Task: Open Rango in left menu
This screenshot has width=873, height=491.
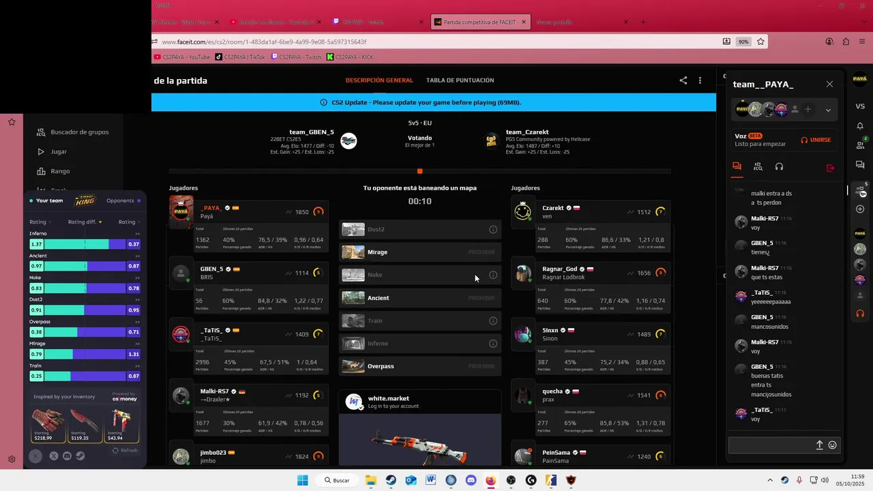Action: (x=53, y=171)
